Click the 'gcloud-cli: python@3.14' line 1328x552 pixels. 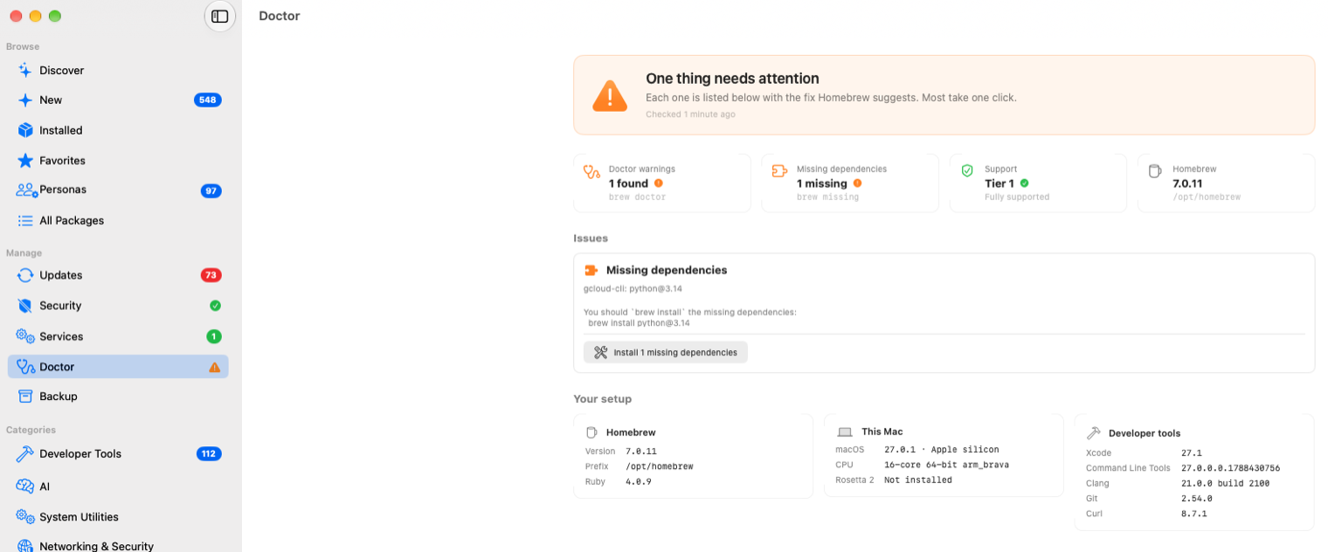(x=634, y=288)
